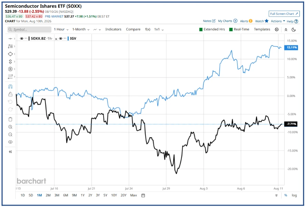Screen dimensions: 306x207
Task: Open the Templates menu
Action: (x=262, y=29)
